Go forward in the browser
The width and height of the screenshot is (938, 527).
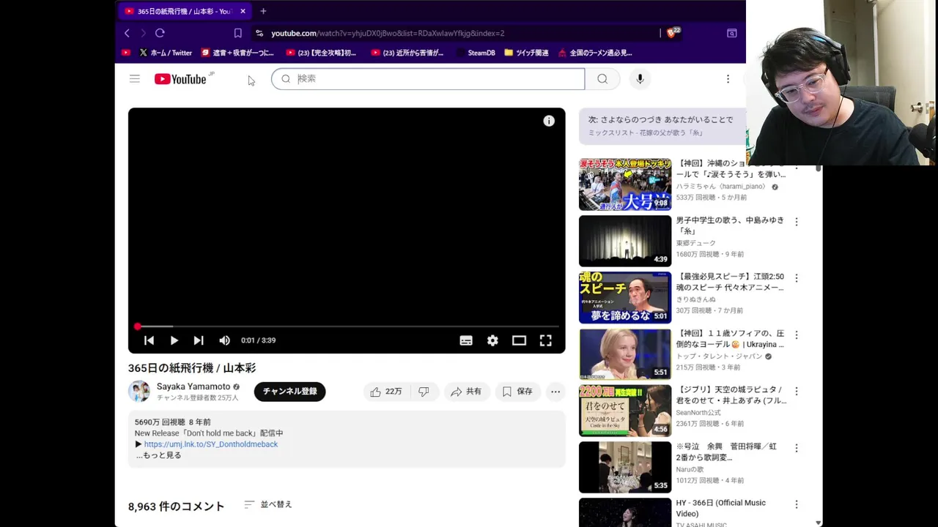[143, 33]
